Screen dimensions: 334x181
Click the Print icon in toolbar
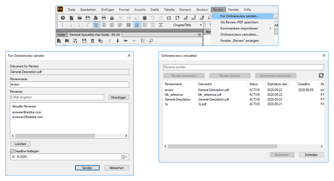click(x=104, y=18)
